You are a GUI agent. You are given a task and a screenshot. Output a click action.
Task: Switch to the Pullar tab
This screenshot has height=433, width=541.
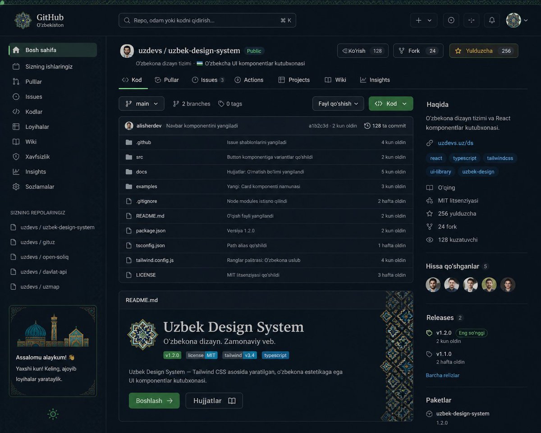(167, 80)
